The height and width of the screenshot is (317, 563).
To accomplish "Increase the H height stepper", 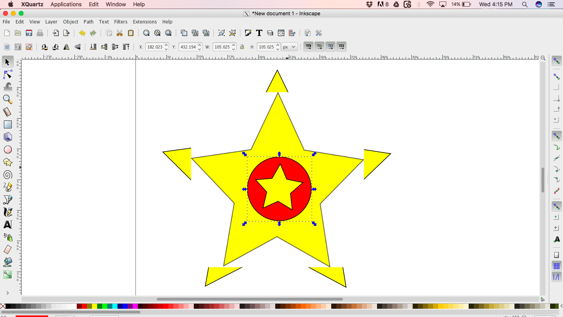I will [278, 45].
